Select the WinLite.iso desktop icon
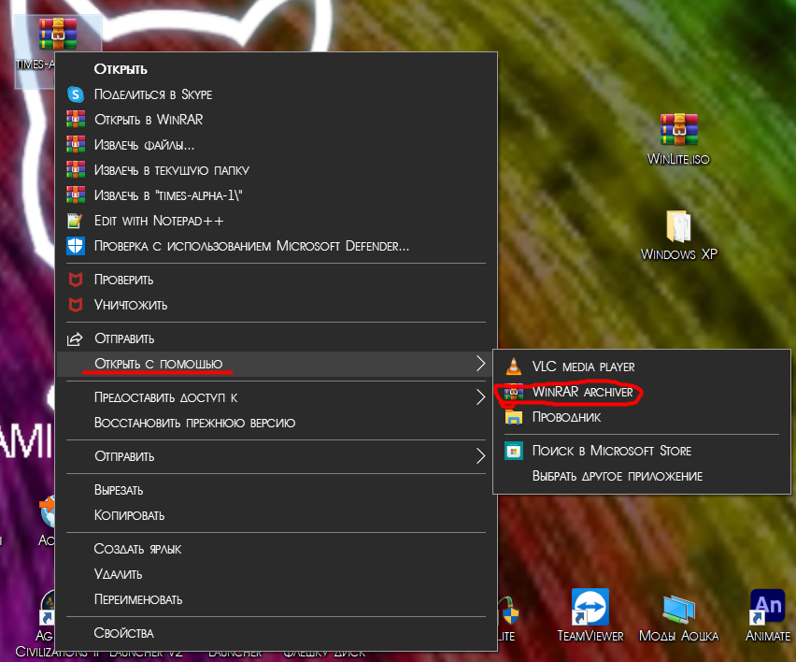796x662 pixels. pyautogui.click(x=678, y=138)
